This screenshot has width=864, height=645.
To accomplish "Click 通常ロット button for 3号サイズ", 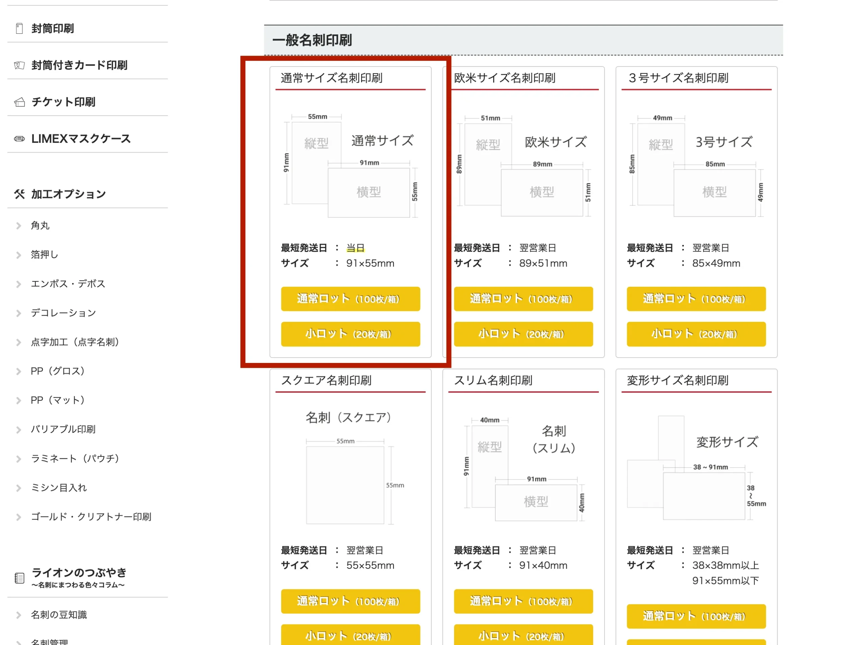I will point(696,299).
